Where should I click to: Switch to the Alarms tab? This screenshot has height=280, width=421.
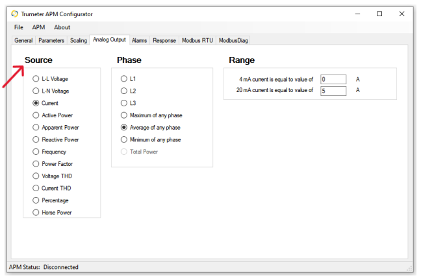pos(139,40)
